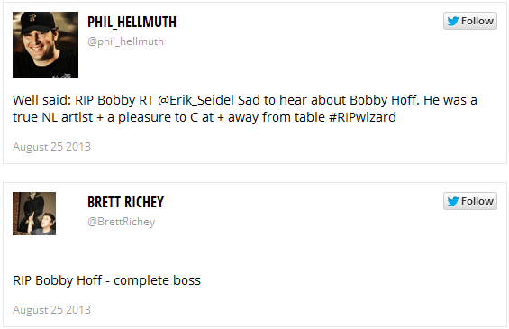
Task: Follow Brett Richey on Twitter
Action: (x=470, y=201)
